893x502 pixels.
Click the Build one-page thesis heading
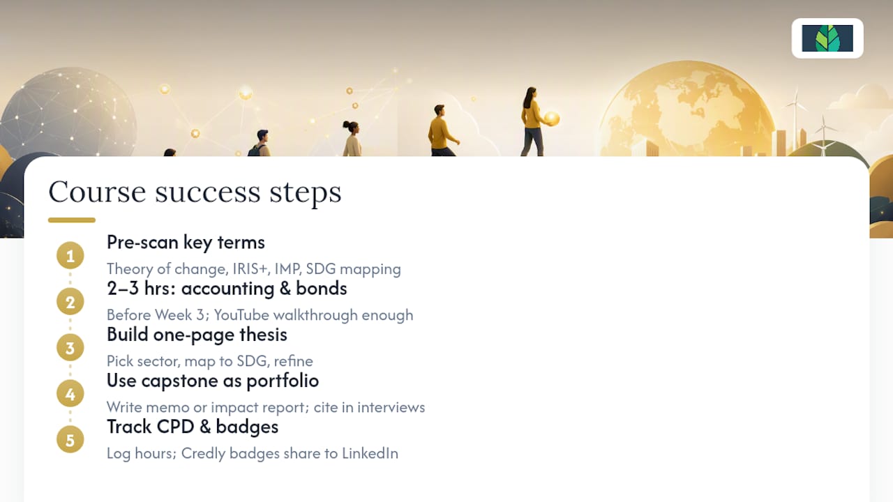pyautogui.click(x=197, y=335)
